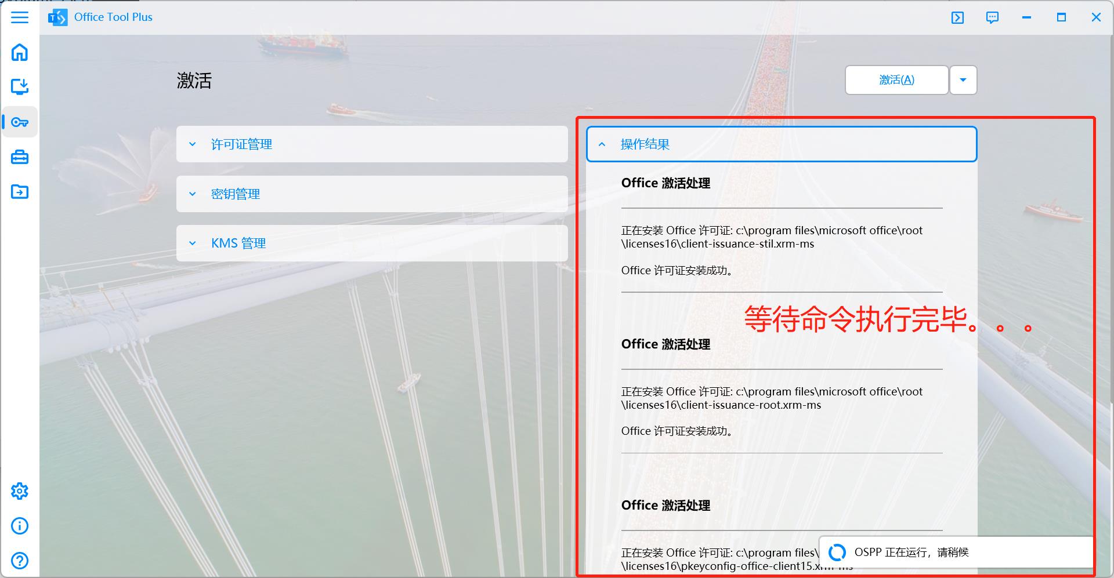Open help using the question mark icon
Image resolution: width=1114 pixels, height=578 pixels.
click(20, 560)
